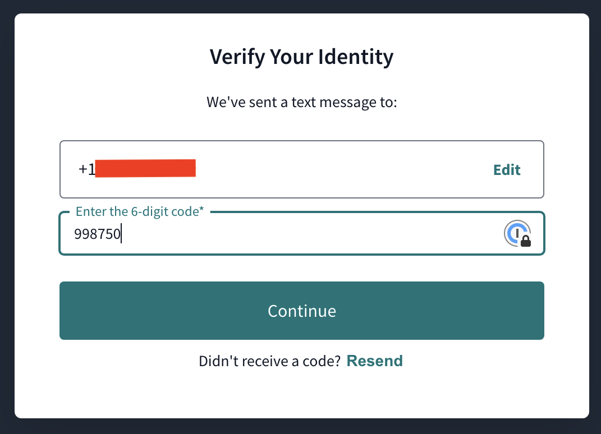Click Resend to get a new code
The width and height of the screenshot is (601, 434).
tap(374, 361)
